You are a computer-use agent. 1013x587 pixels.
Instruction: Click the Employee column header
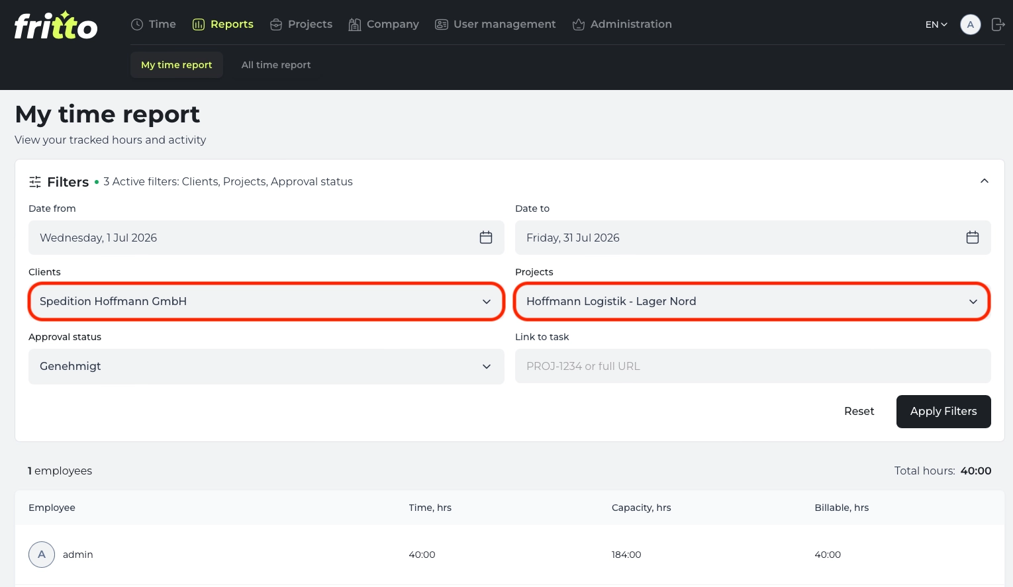coord(52,508)
